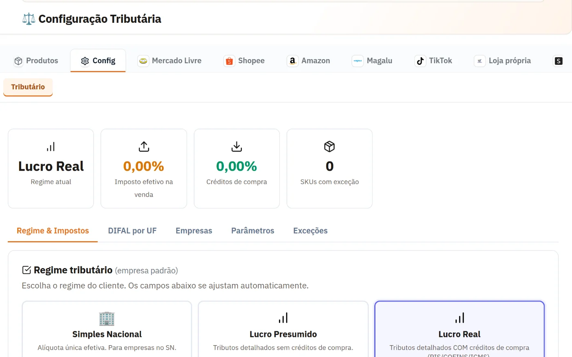The height and width of the screenshot is (357, 572).
Task: Choose the Lucro Presumido regime card
Action: (x=283, y=329)
